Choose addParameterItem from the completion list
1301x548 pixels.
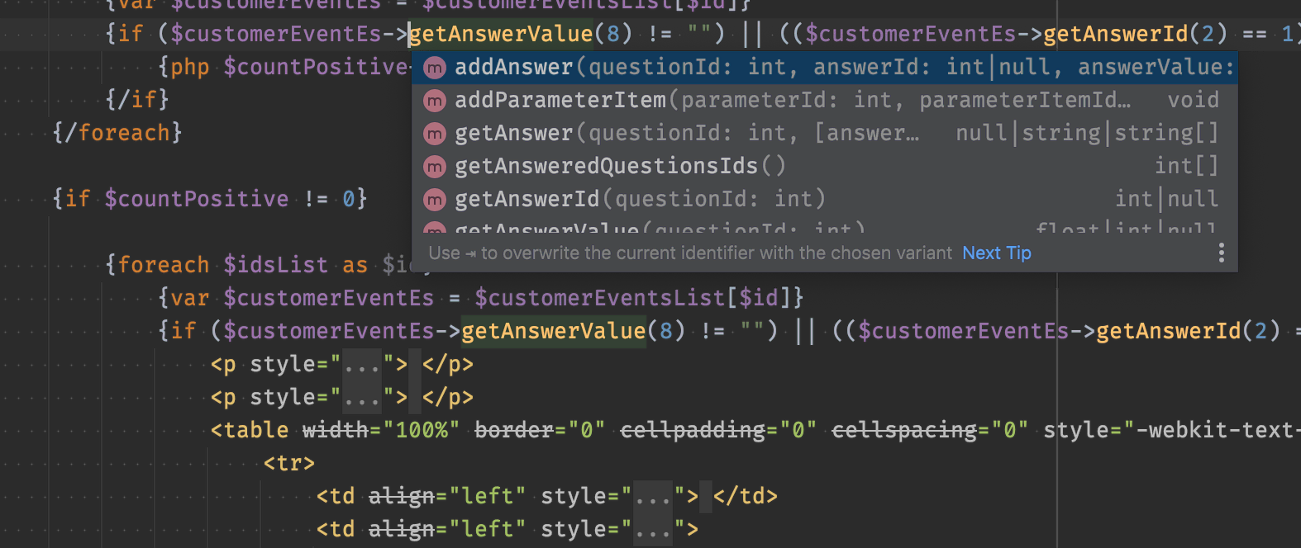pyautogui.click(x=824, y=101)
